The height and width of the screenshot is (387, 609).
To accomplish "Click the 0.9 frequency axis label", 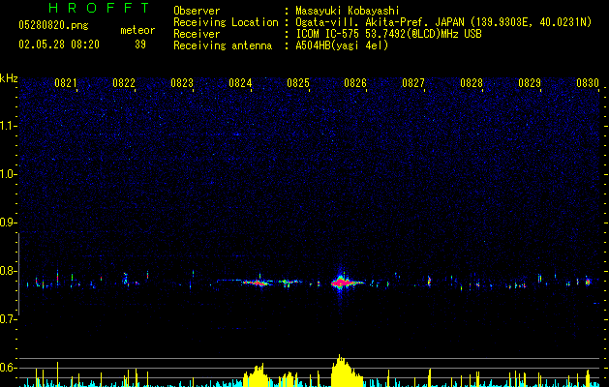I will (x=8, y=223).
